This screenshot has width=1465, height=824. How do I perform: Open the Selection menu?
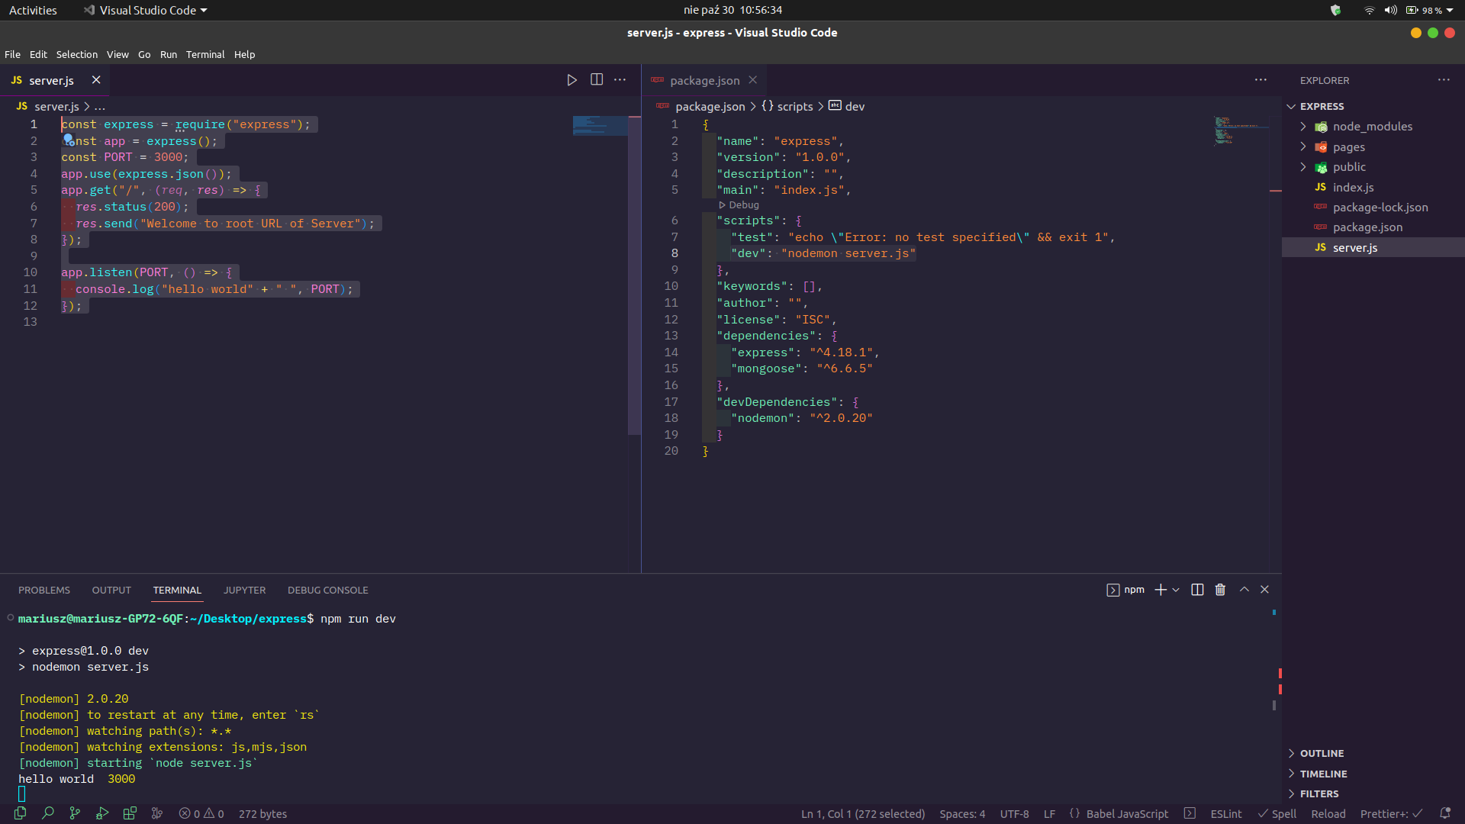(76, 54)
